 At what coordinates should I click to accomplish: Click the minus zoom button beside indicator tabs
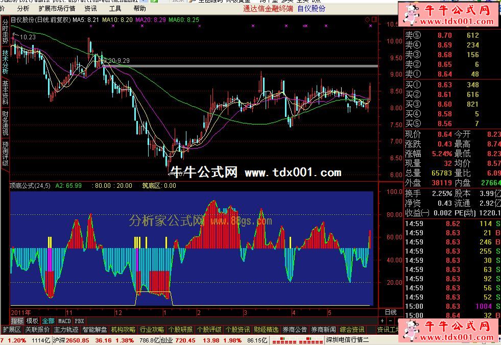391,321
